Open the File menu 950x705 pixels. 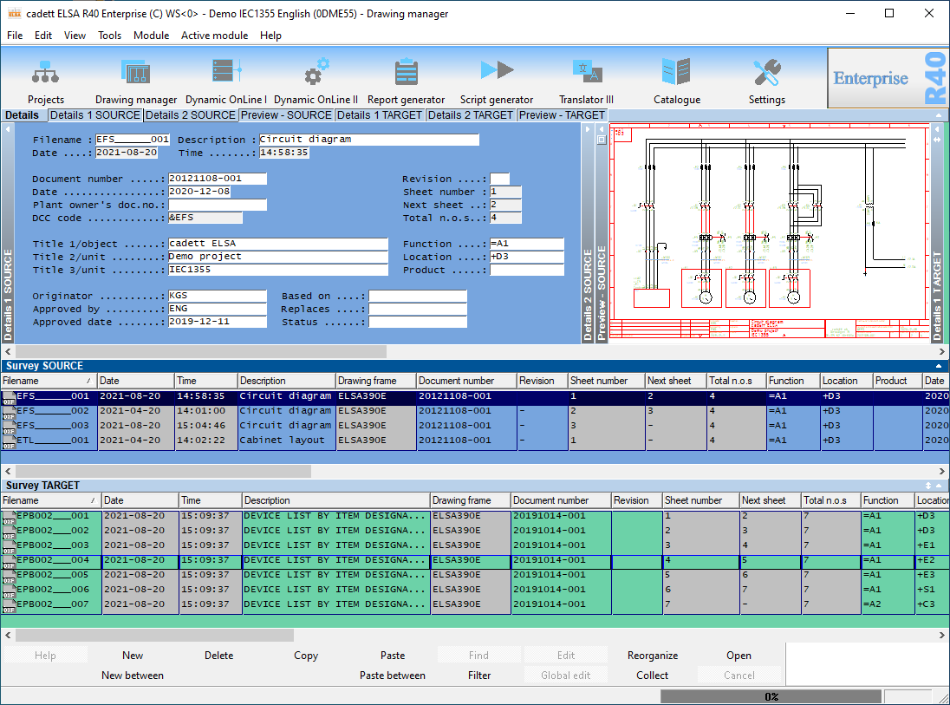[x=15, y=36]
